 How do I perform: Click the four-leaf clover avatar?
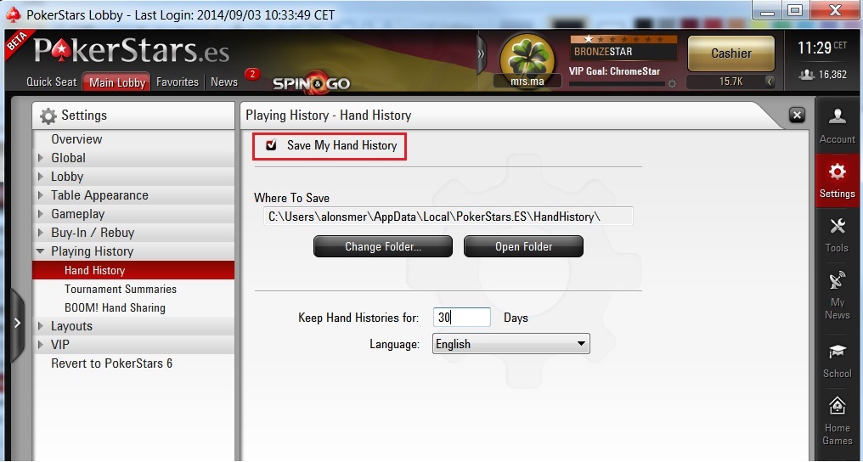click(x=527, y=56)
